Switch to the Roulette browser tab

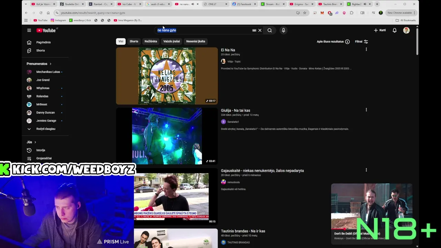click(x=72, y=4)
